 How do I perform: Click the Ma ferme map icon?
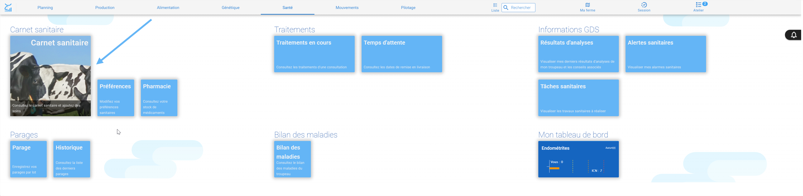pos(587,5)
